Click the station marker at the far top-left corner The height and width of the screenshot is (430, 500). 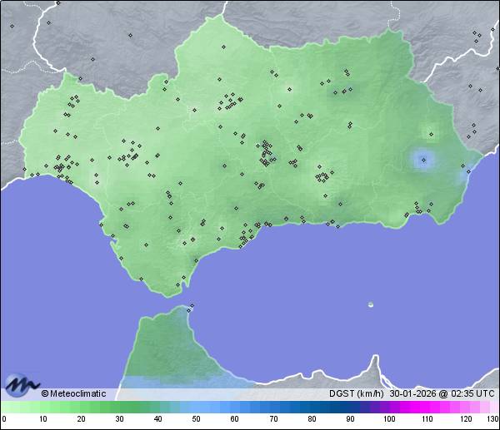tap(12, 26)
